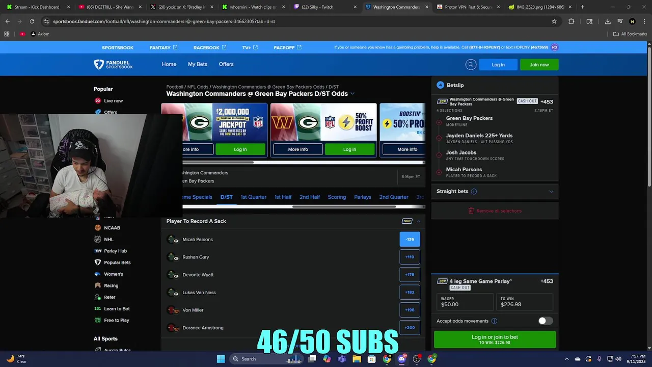Click the green Join now button
652x367 pixels.
(539, 65)
